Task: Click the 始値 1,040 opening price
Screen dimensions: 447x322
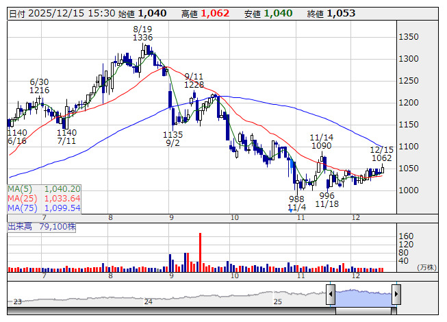Action: [x=142, y=14]
